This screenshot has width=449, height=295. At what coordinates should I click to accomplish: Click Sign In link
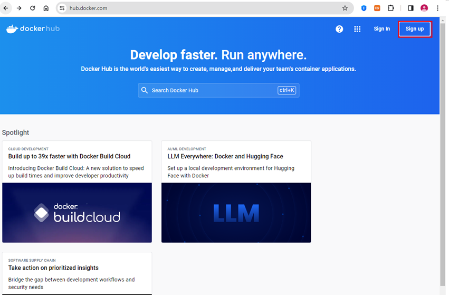point(381,28)
